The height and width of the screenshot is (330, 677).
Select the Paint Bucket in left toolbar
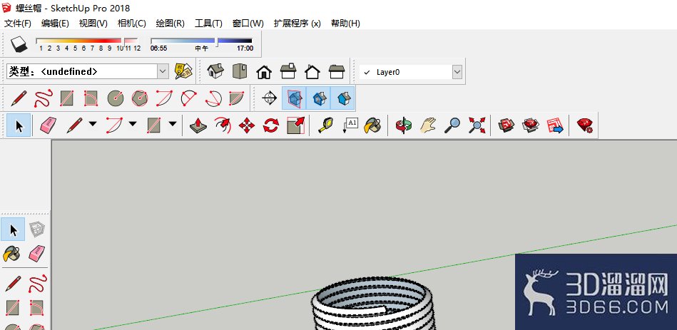click(x=11, y=253)
